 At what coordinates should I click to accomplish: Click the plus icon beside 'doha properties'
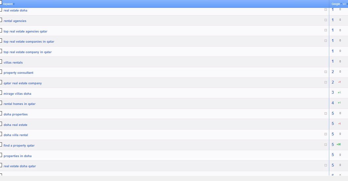coord(326,113)
